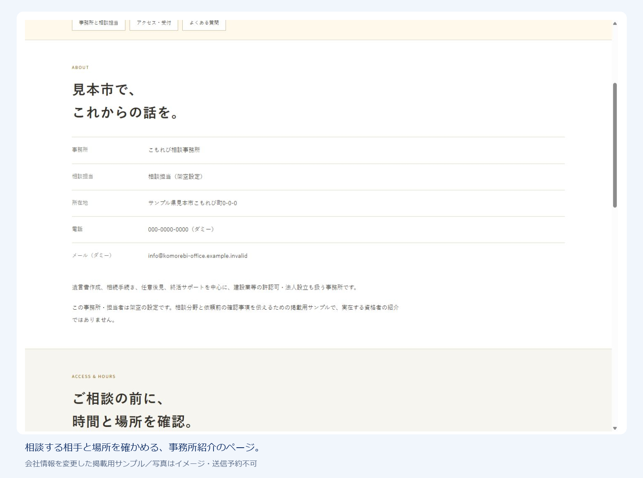Select the ABOUT section label
Screen dimensions: 643x478
[80, 67]
